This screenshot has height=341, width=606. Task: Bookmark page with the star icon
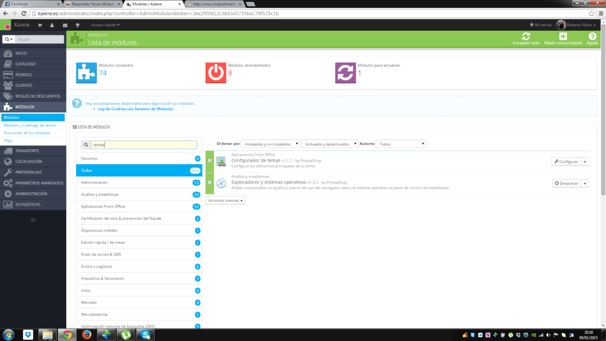point(591,14)
